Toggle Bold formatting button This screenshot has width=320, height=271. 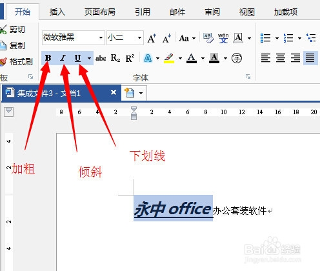pyautogui.click(x=48, y=58)
